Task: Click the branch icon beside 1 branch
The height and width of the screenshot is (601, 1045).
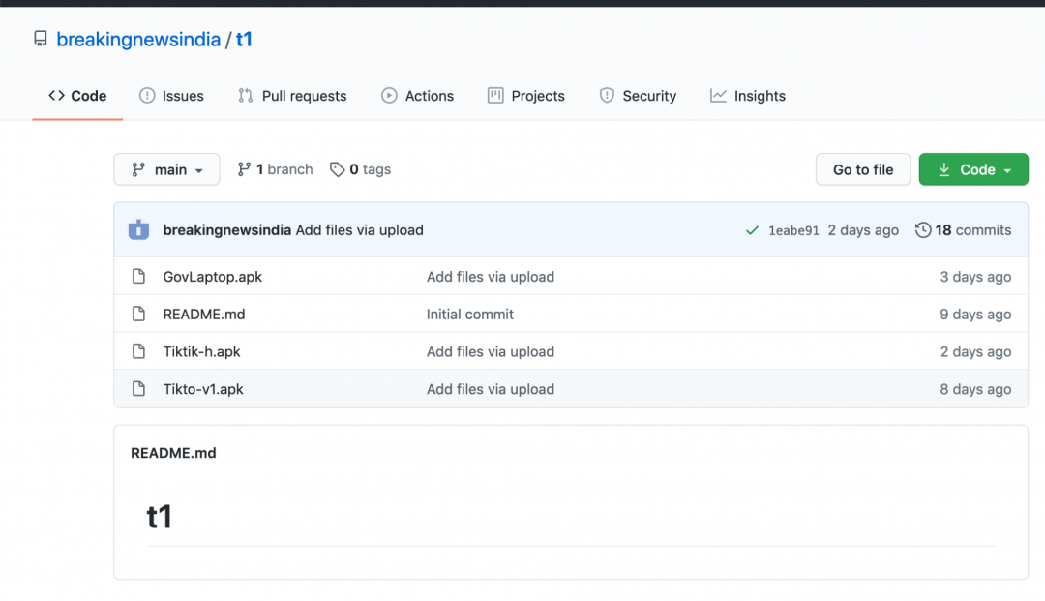Action: point(245,169)
